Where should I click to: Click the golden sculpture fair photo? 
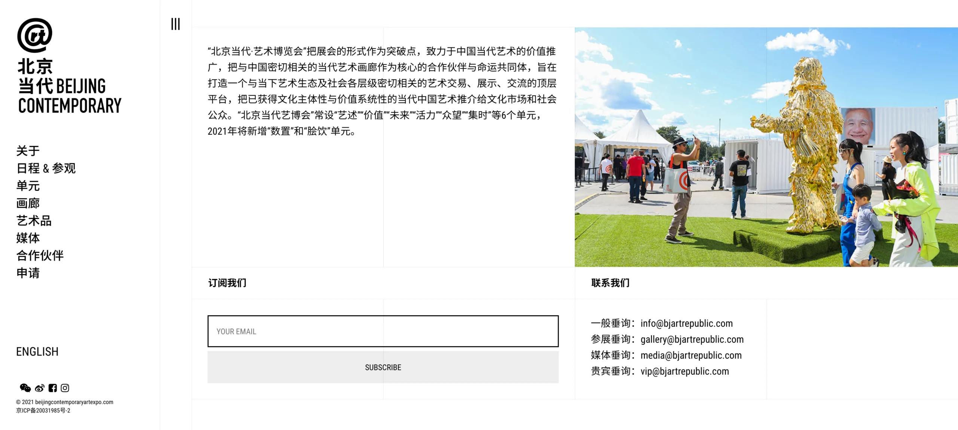(x=766, y=147)
